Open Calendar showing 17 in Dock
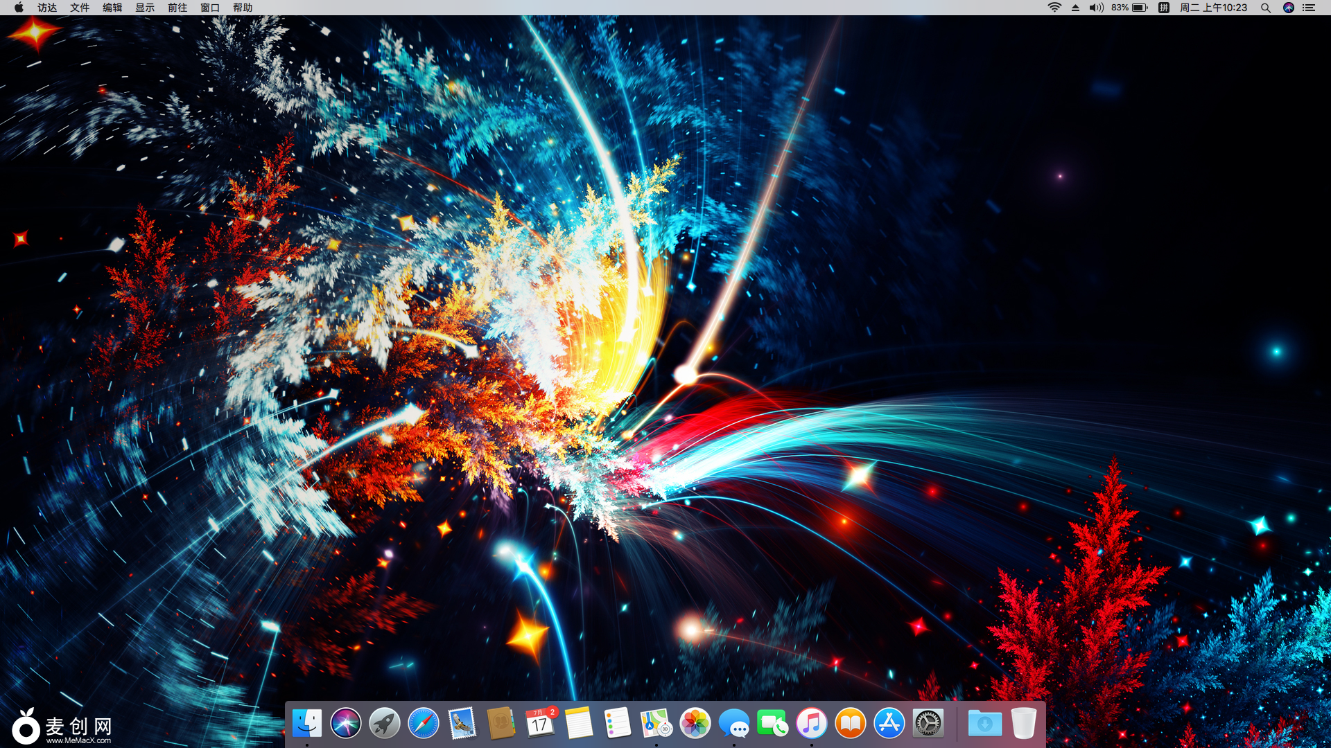Viewport: 1331px width, 748px height. click(x=540, y=724)
